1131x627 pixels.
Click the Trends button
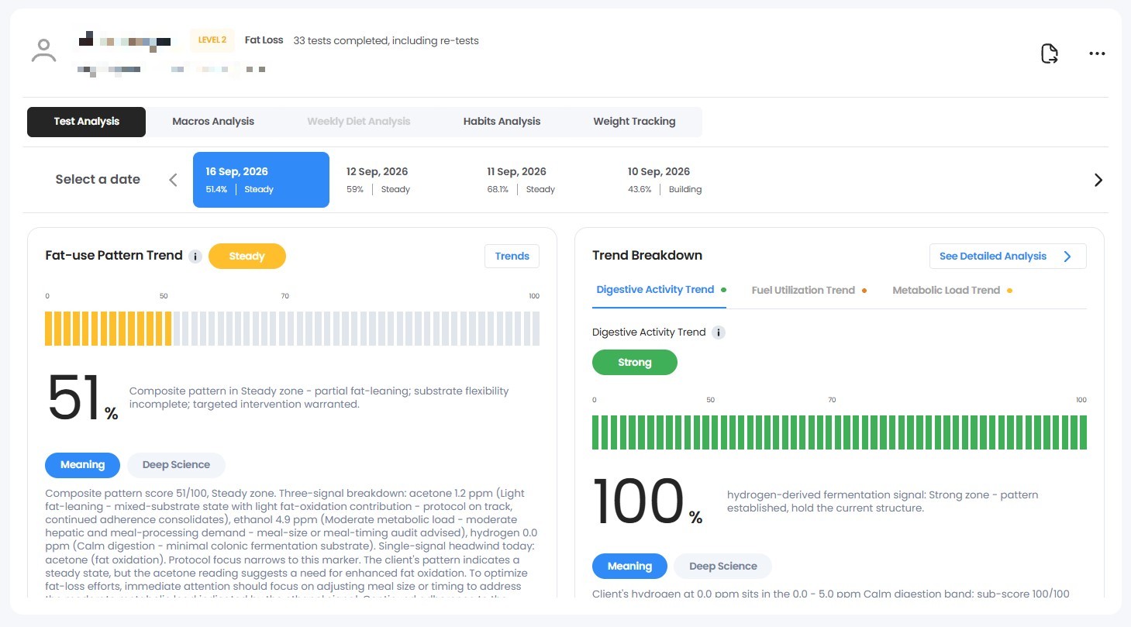click(x=512, y=257)
